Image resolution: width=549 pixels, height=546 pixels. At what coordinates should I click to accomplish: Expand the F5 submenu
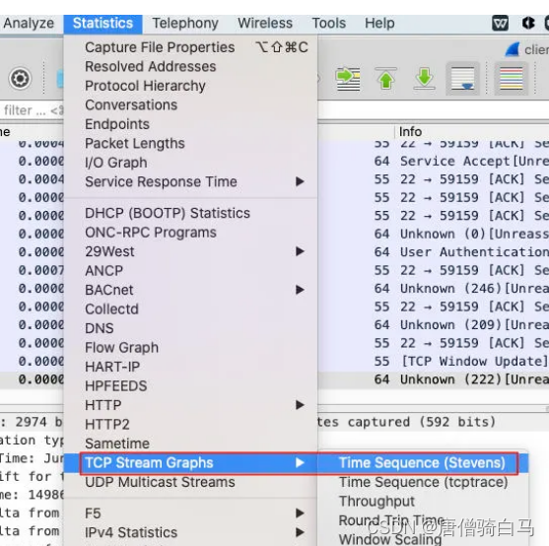click(x=190, y=513)
